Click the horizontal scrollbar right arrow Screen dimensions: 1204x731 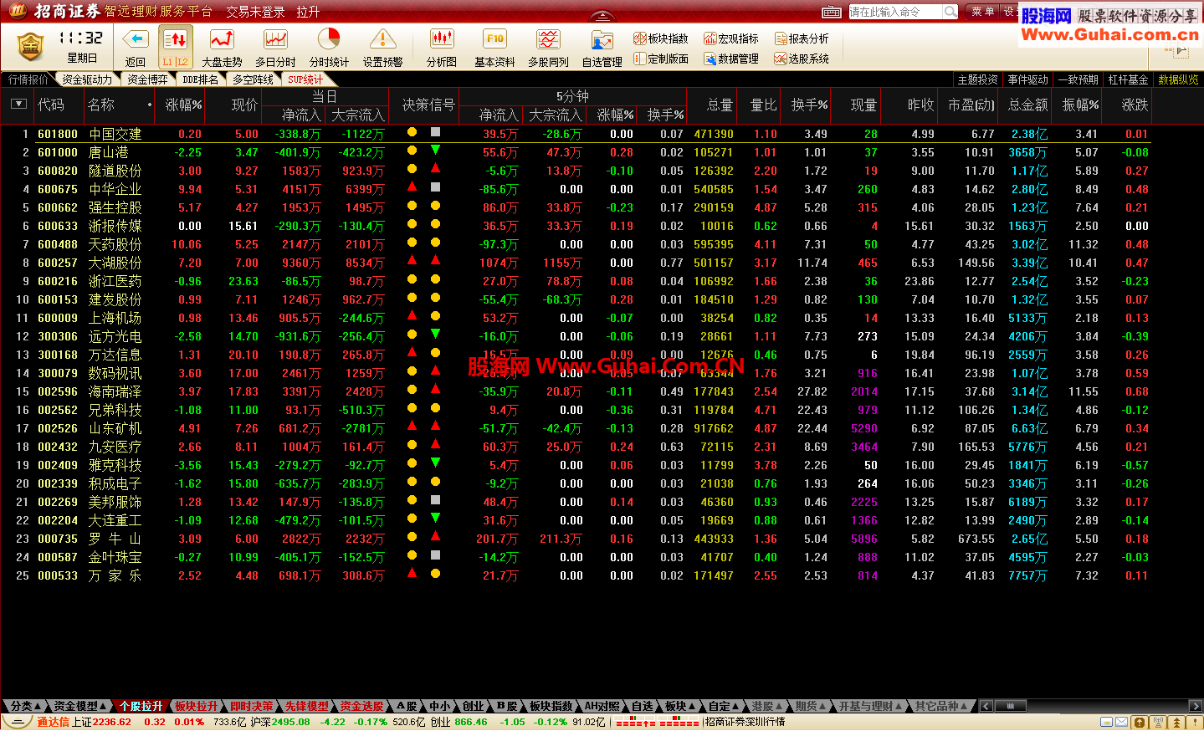[1195, 707]
